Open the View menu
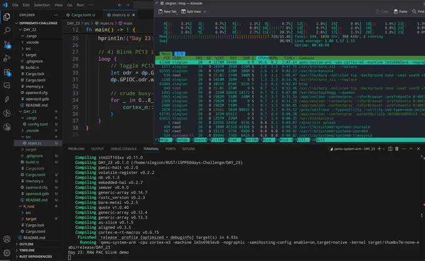This screenshot has height=261, width=425. click(58, 5)
